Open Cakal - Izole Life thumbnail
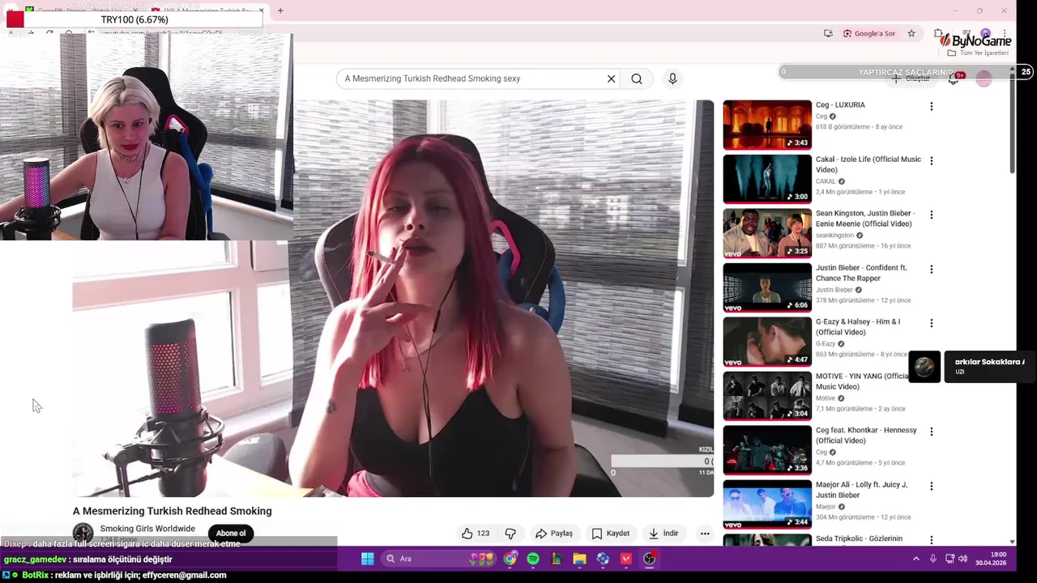The height and width of the screenshot is (583, 1037). tap(767, 179)
